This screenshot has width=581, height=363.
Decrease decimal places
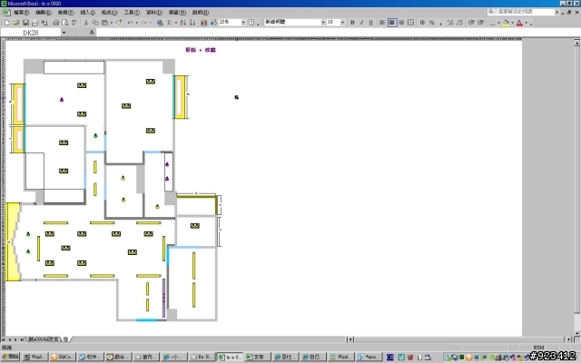[x=460, y=23]
